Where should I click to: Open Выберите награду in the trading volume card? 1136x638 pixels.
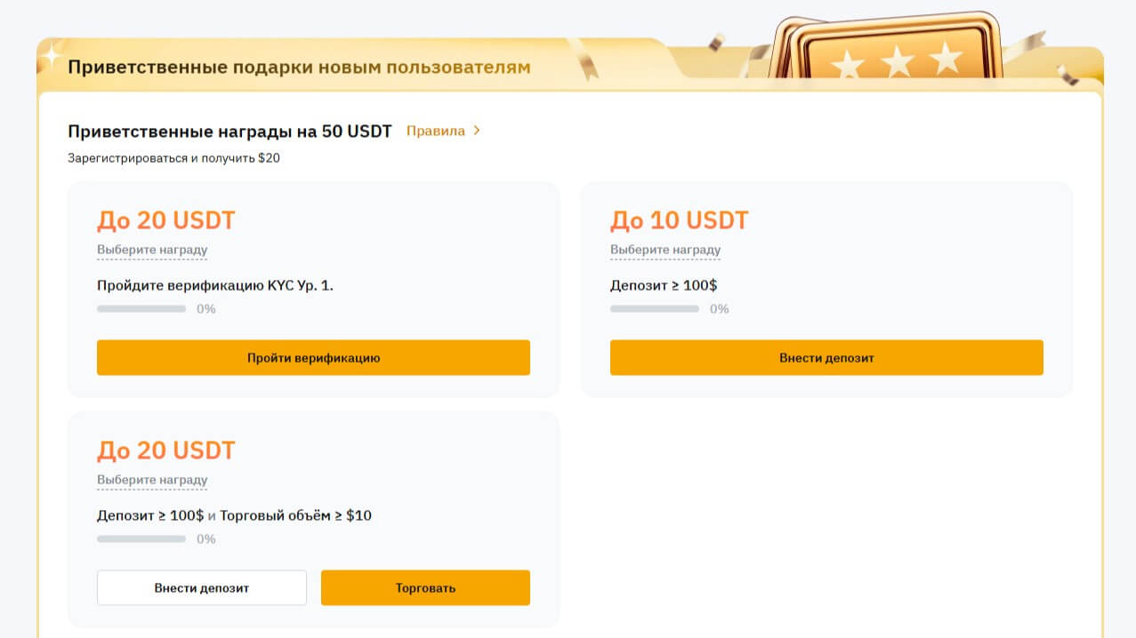tap(152, 480)
